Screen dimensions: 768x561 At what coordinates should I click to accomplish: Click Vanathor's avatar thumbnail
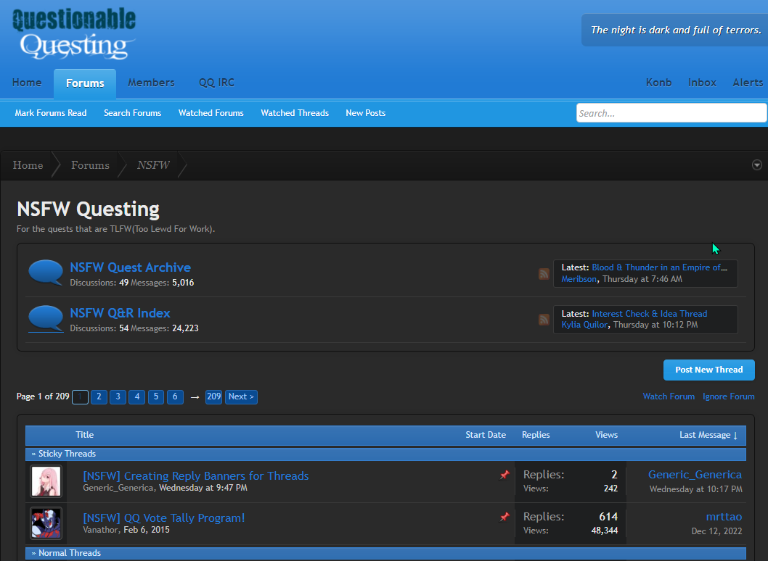tap(46, 523)
